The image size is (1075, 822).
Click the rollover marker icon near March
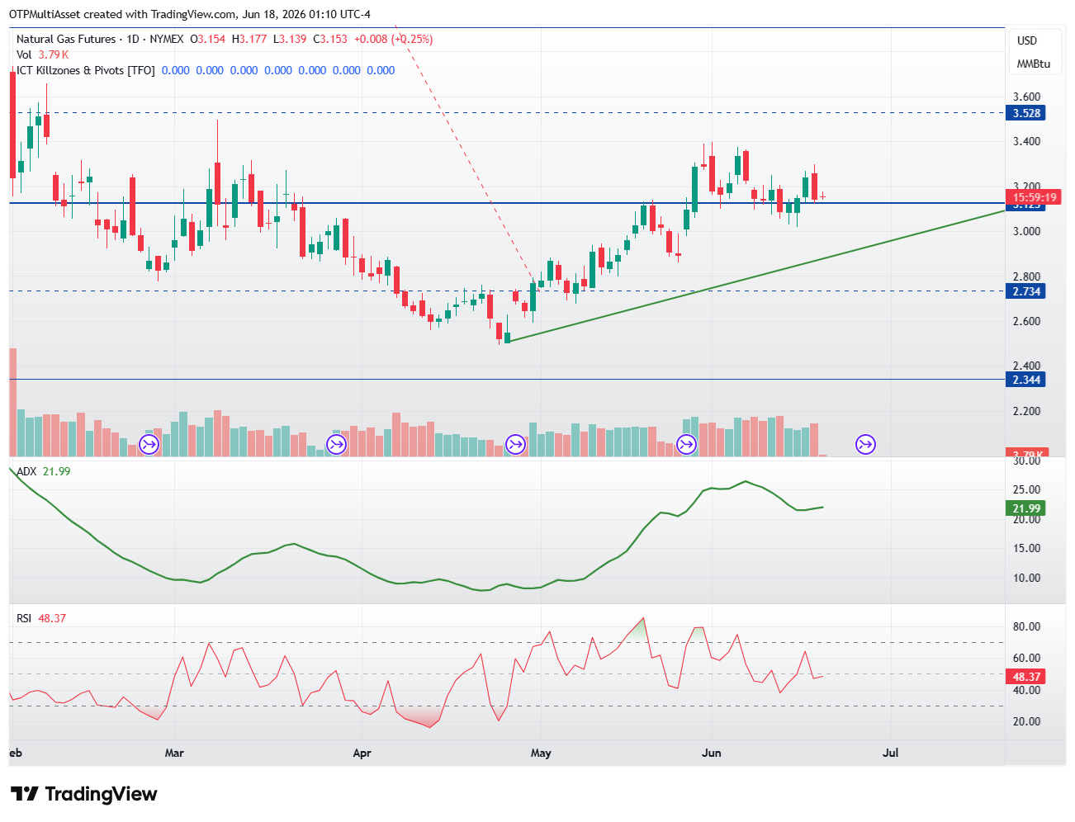[x=149, y=445]
